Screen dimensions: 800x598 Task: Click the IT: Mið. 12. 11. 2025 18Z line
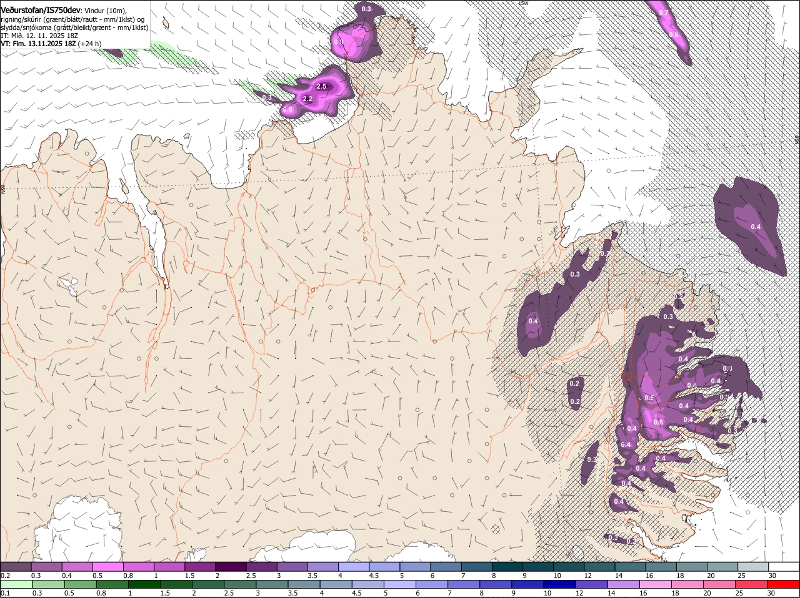point(39,36)
